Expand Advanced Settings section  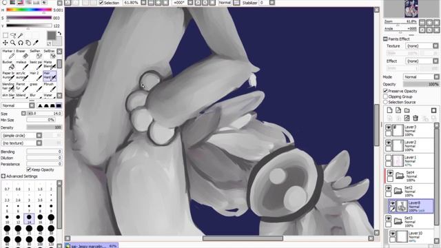pyautogui.click(x=3, y=176)
